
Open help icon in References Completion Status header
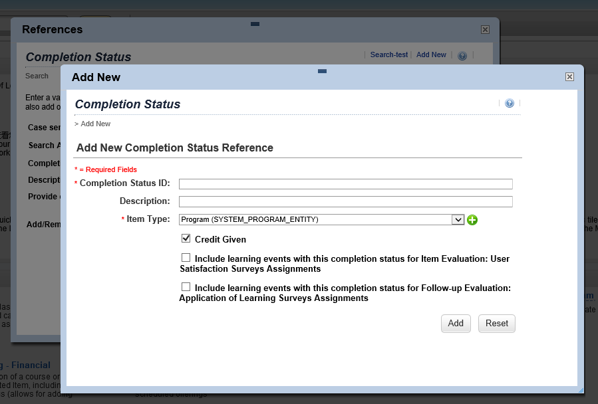pyautogui.click(x=462, y=56)
